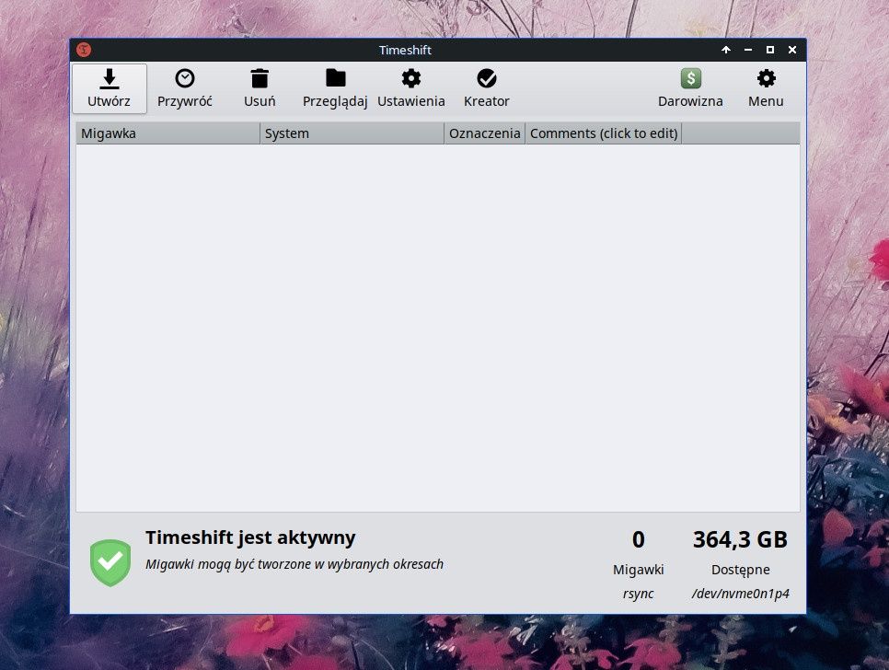Open the Przywróć restore tool
This screenshot has height=670, width=889.
click(x=184, y=88)
